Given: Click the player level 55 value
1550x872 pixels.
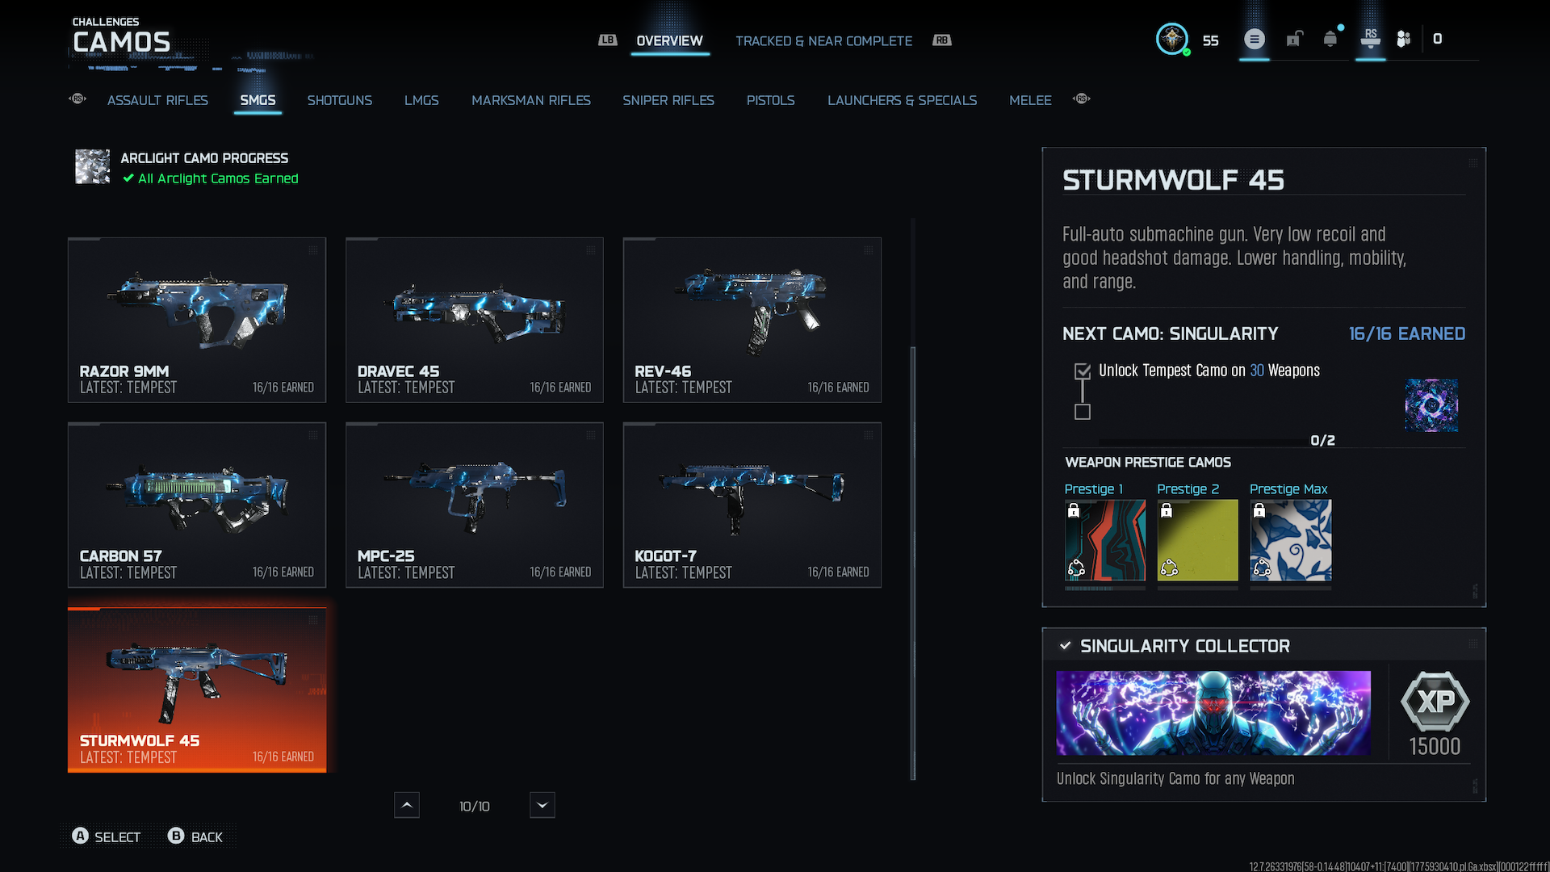Looking at the screenshot, I should 1210,40.
